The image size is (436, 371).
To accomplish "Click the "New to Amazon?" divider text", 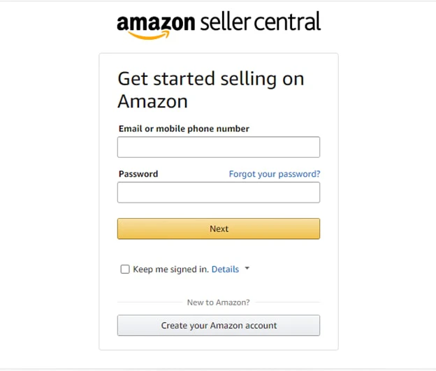I will pyautogui.click(x=218, y=303).
